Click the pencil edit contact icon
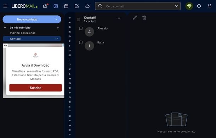The image size is (216, 138). click(x=135, y=18)
